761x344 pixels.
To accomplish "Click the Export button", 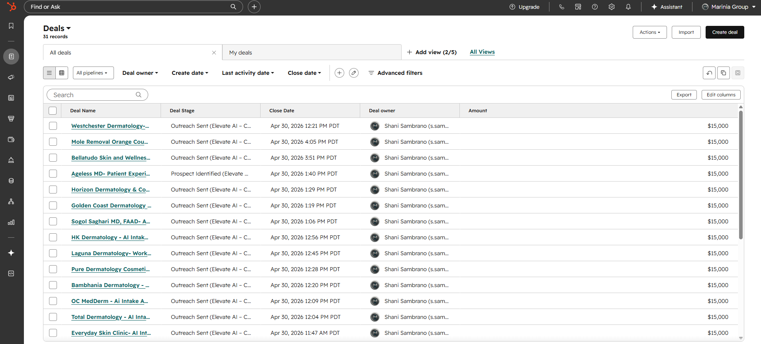I will (684, 95).
